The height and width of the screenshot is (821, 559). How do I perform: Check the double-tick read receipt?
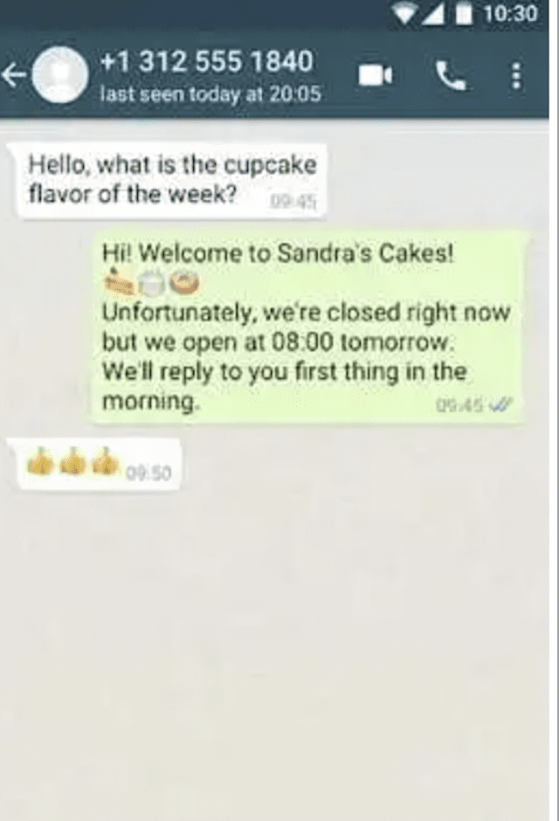pyautogui.click(x=501, y=404)
